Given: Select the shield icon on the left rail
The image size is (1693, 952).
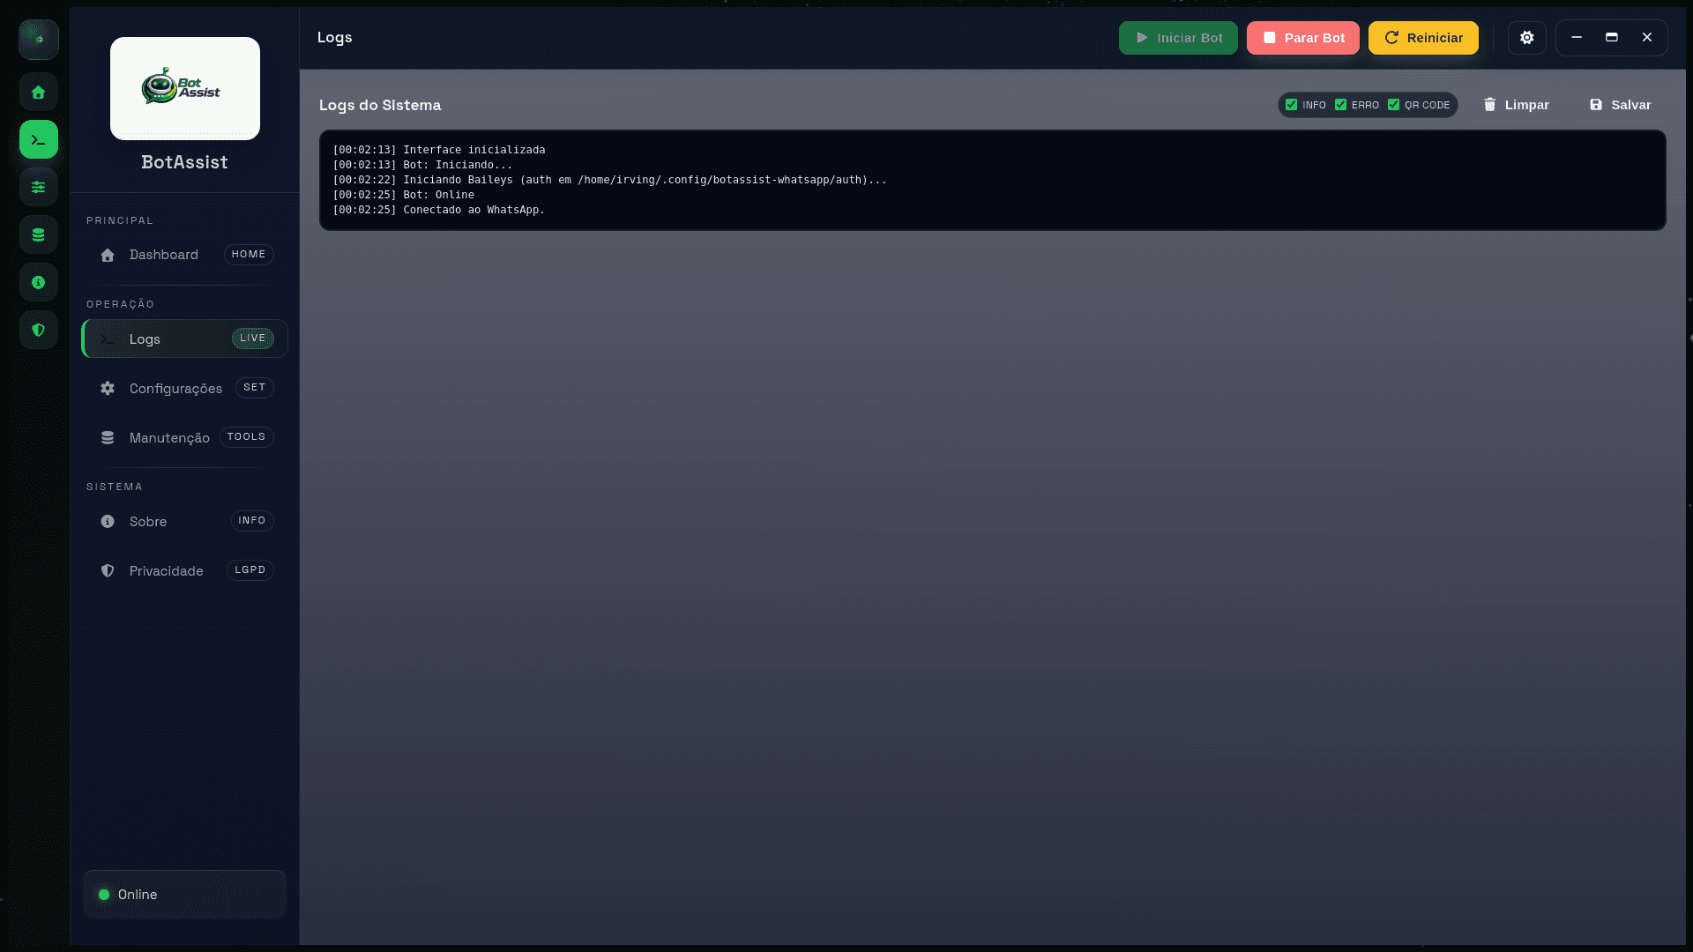Looking at the screenshot, I should (38, 330).
